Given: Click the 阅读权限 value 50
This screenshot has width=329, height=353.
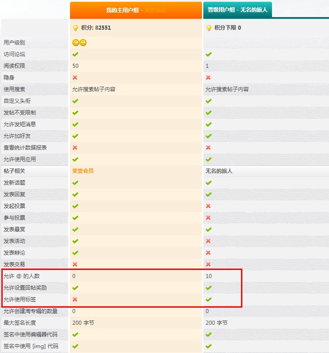Looking at the screenshot, I should tap(75, 66).
